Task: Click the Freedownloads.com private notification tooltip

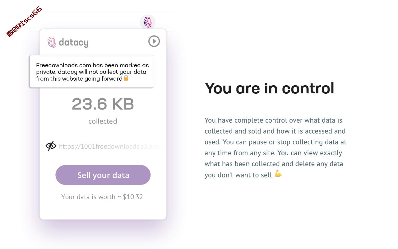Action: click(92, 72)
